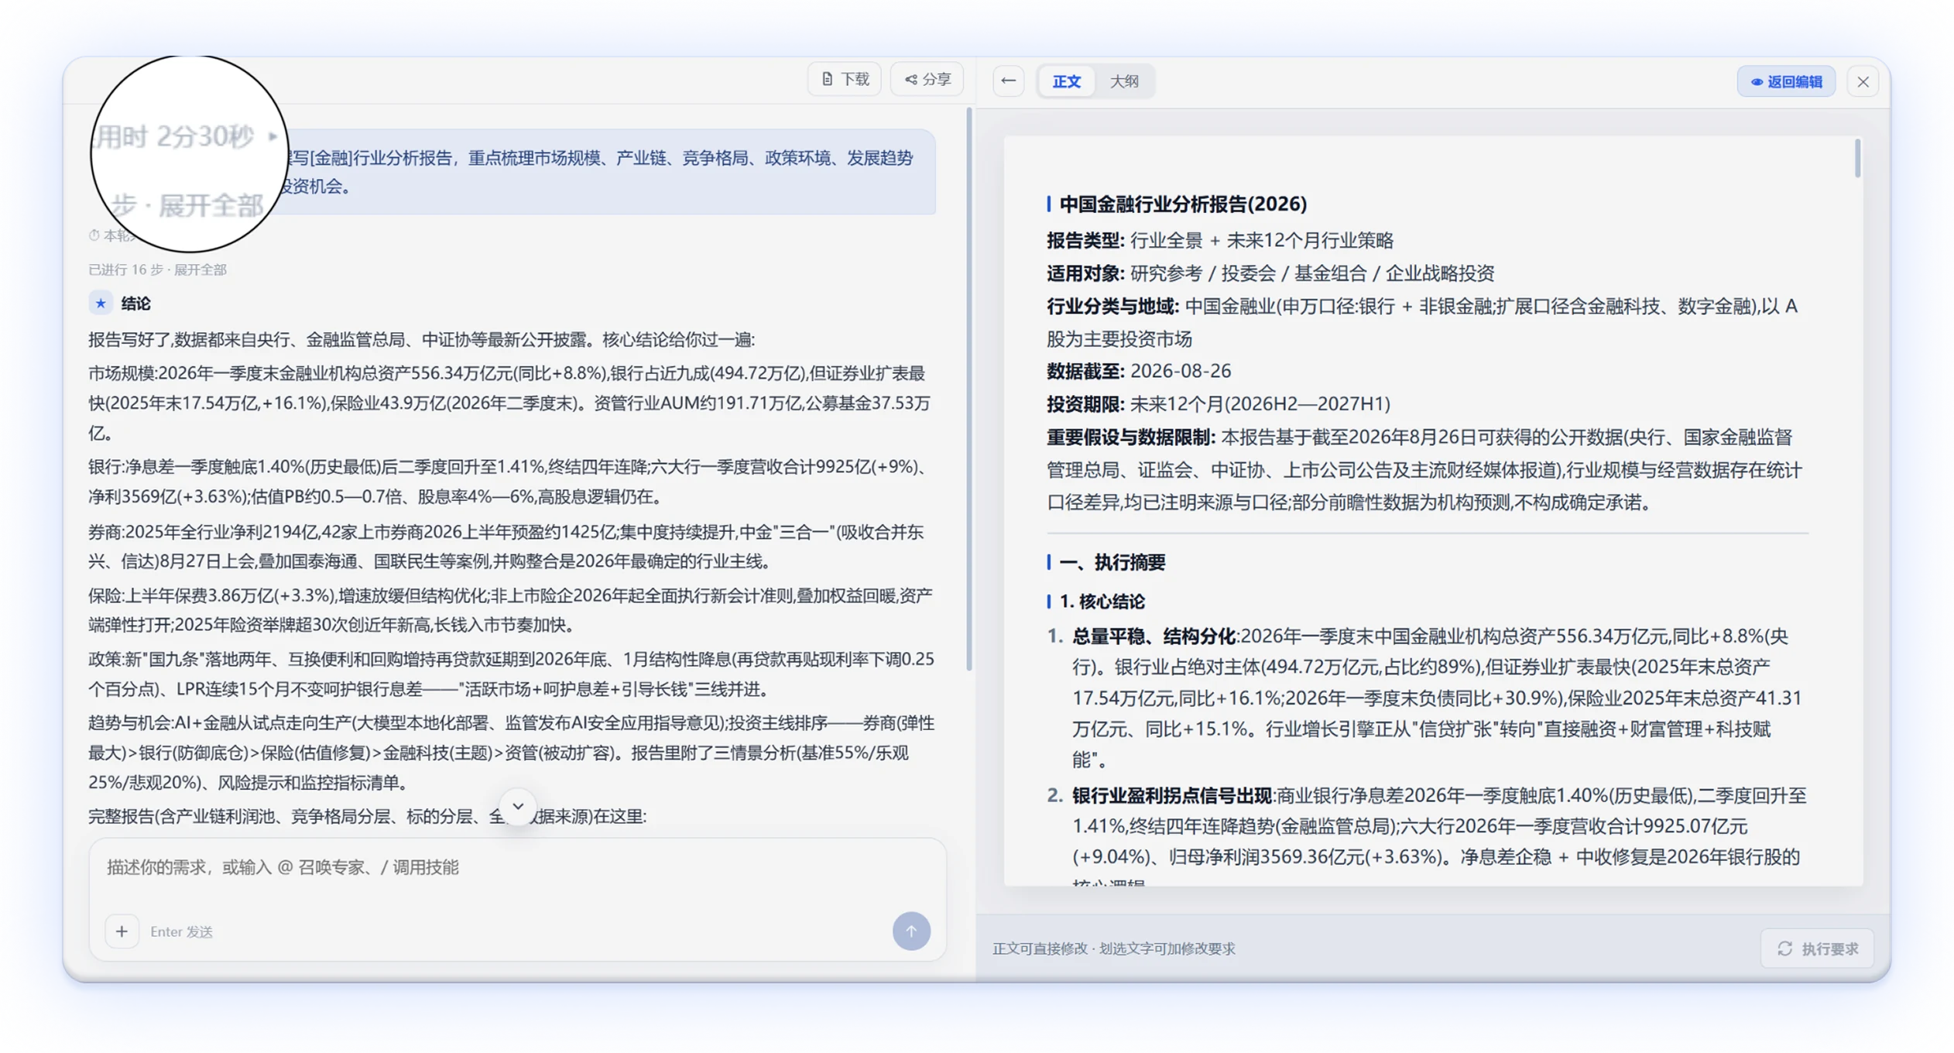Click the plus attachment button
1954x1053 pixels.
[122, 931]
